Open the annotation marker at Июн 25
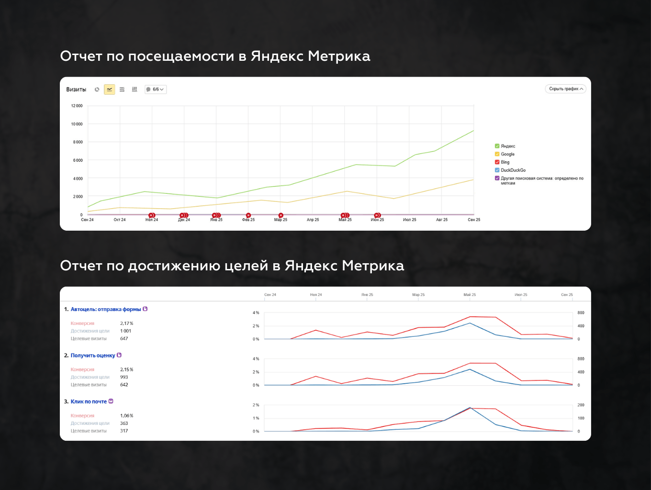The width and height of the screenshot is (651, 490). [377, 215]
